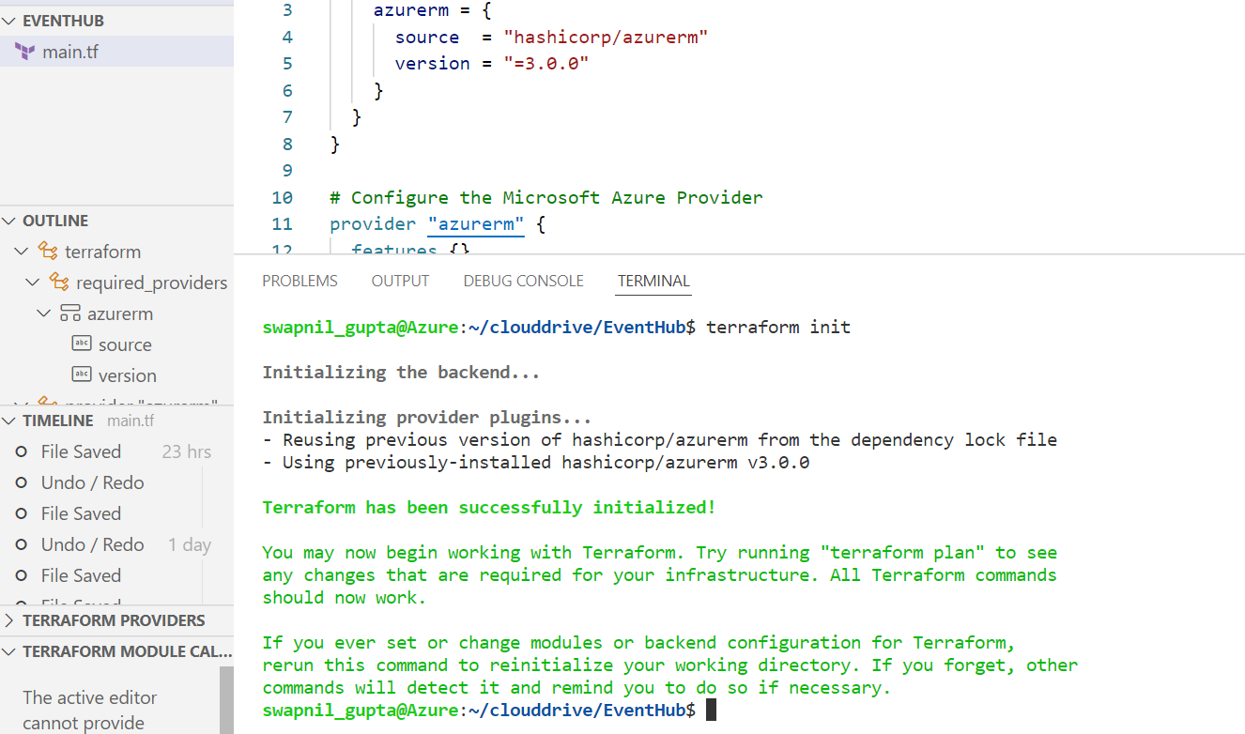The image size is (1245, 734).
Task: Click the azurerm module symbol icon
Action: coord(69,313)
